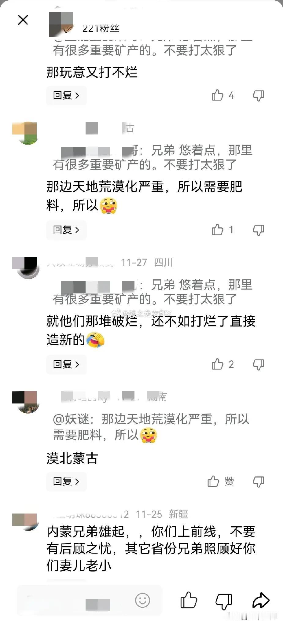Reply to the comment ending "造新的"
The height and width of the screenshot is (626, 283).
[66, 364]
